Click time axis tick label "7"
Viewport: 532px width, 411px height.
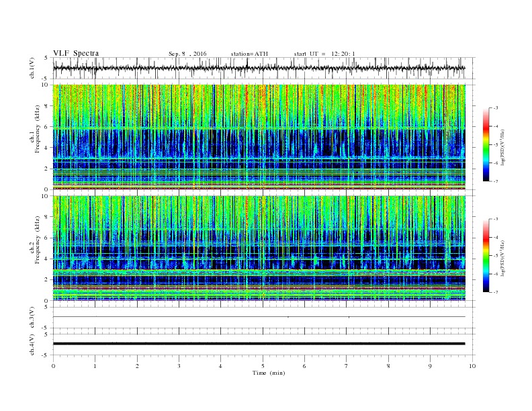tap(347, 366)
